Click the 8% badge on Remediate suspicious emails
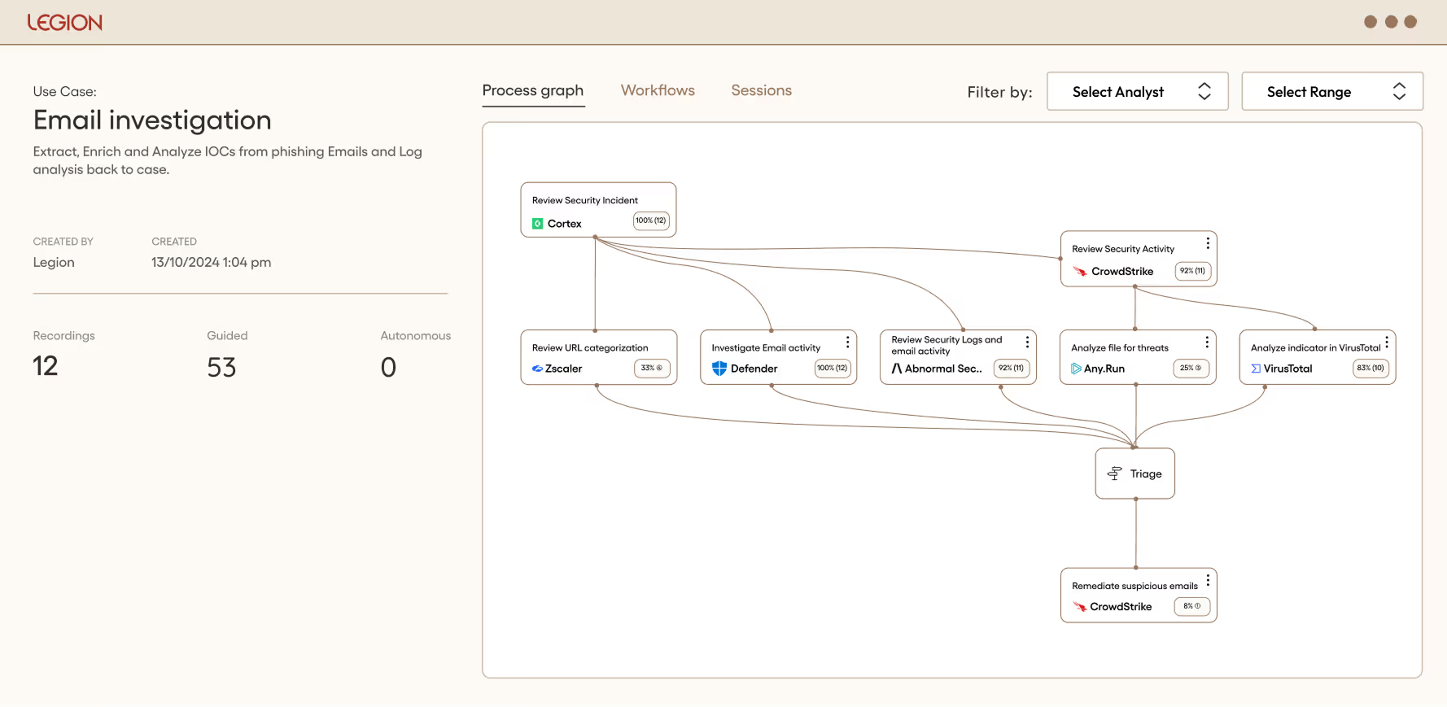 tap(1192, 606)
